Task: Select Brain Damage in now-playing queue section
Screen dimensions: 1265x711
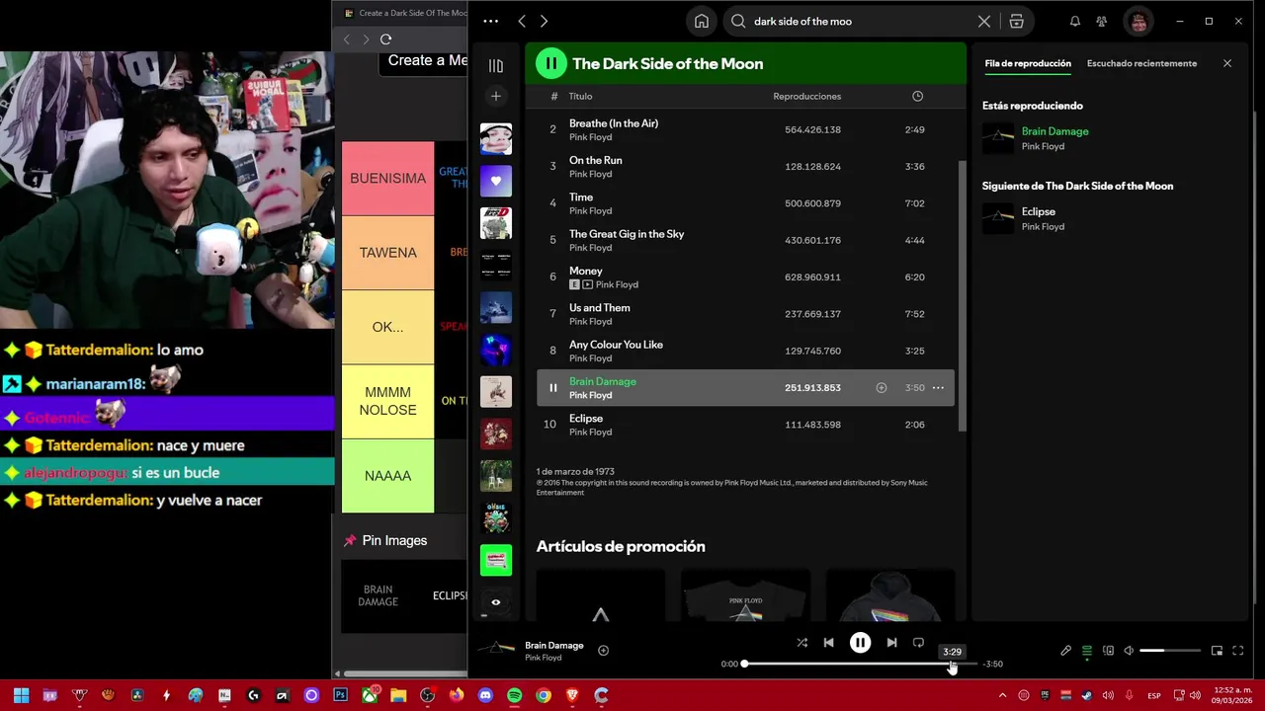Action: tap(1108, 138)
